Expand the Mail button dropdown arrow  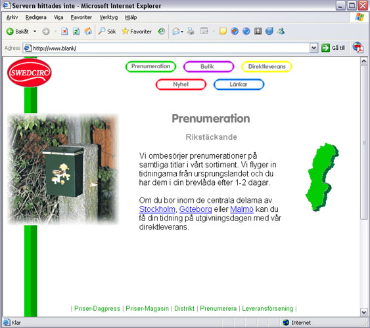pyautogui.click(x=182, y=31)
